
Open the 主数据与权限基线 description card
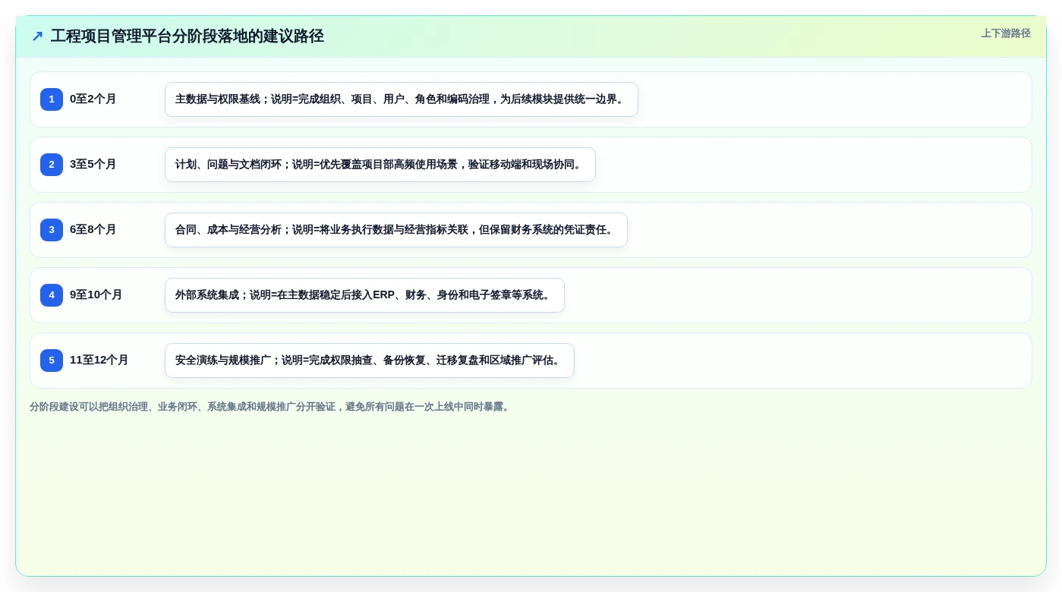(402, 99)
